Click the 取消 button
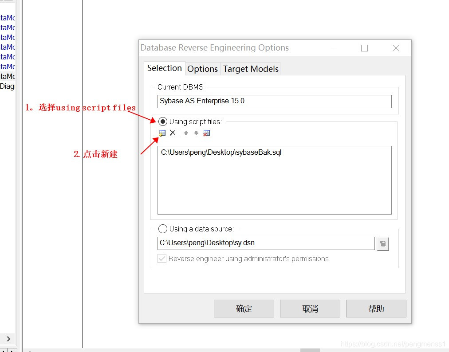The width and height of the screenshot is (449, 352). click(310, 309)
